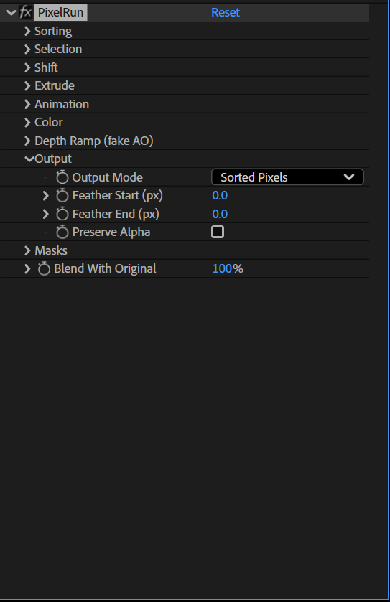Toggle the fx switch for PixelRun
Screen dimensions: 390x602
pyautogui.click(x=25, y=12)
